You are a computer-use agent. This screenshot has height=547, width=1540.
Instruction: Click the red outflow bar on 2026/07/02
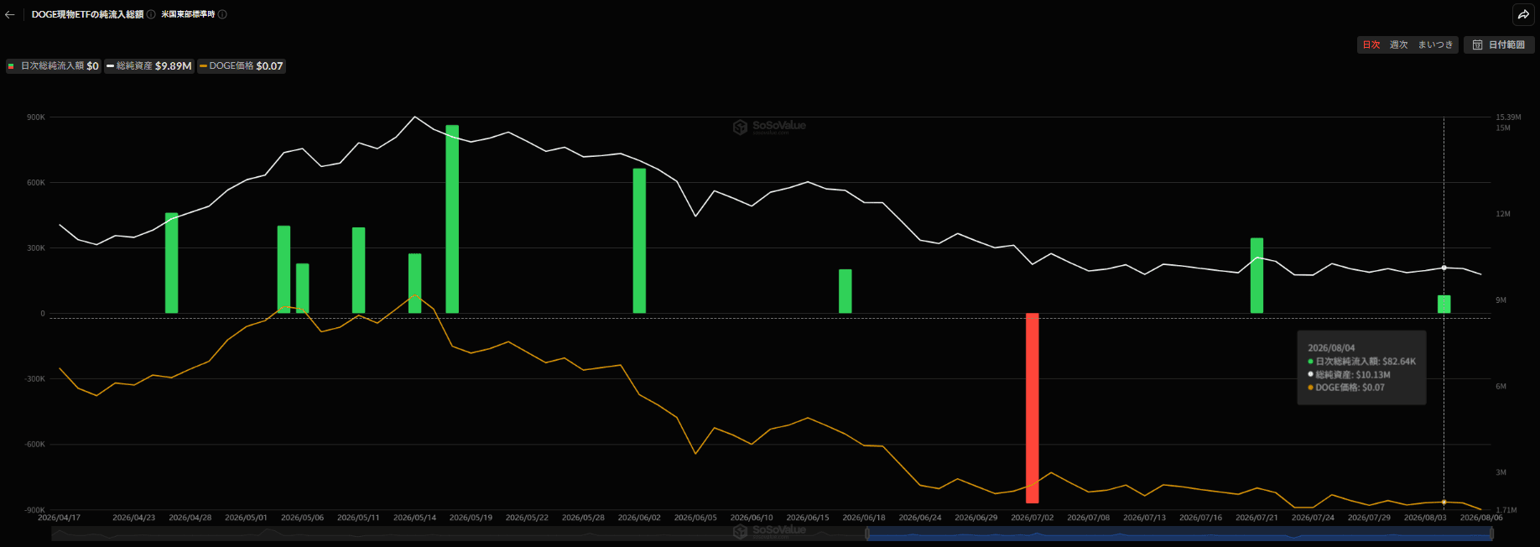coord(1033,408)
